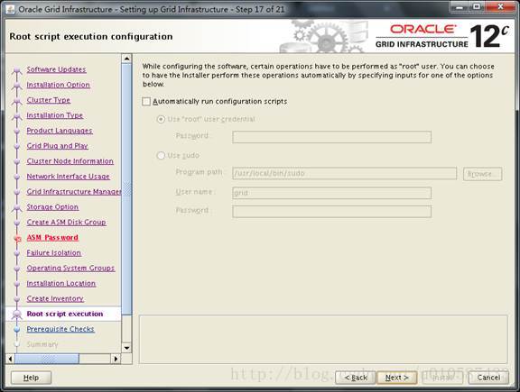Open the Help button

[x=32, y=378]
